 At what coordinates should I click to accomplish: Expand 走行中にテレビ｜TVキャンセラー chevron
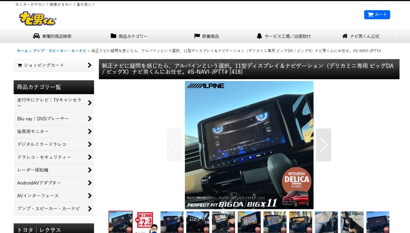(x=90, y=103)
